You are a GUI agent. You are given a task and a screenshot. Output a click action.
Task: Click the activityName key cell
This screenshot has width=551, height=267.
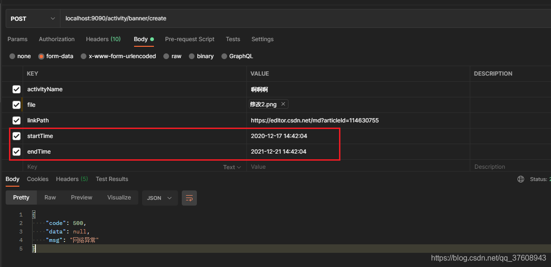(x=135, y=89)
